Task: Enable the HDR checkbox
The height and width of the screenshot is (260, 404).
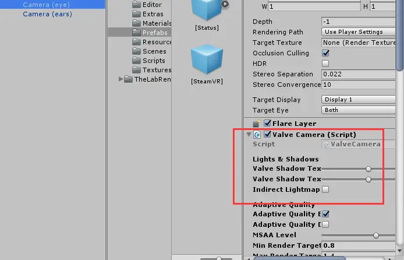Action: (325, 64)
